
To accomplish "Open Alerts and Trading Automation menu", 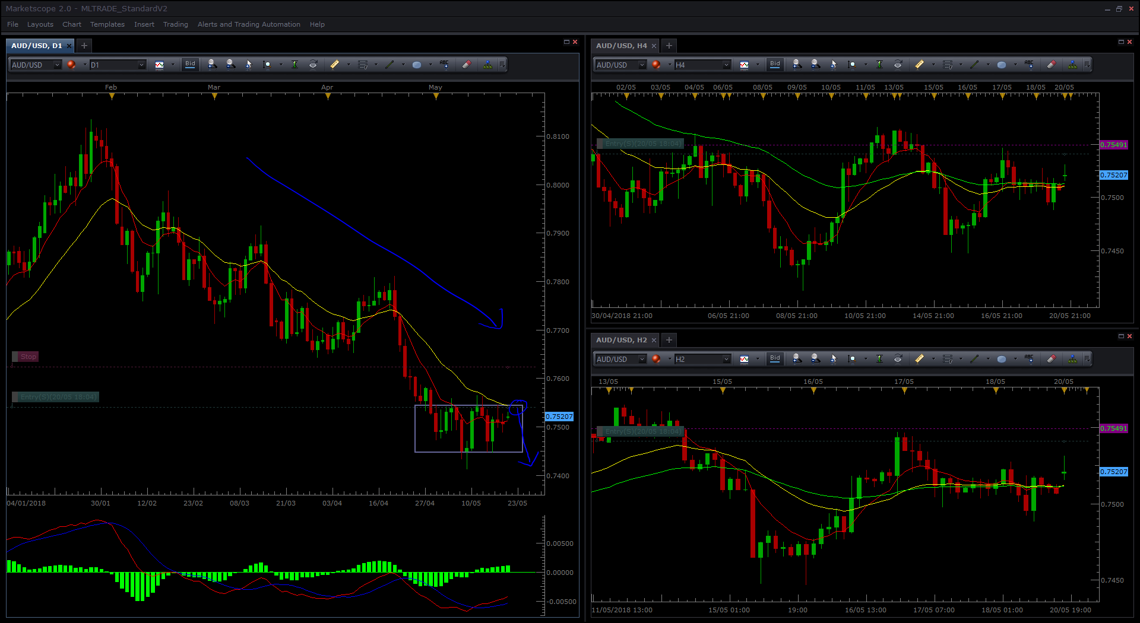I will coord(249,24).
